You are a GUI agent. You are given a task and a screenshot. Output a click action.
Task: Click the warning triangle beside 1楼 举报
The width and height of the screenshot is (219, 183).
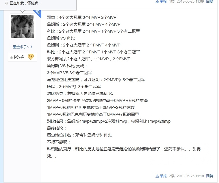(157, 1)
